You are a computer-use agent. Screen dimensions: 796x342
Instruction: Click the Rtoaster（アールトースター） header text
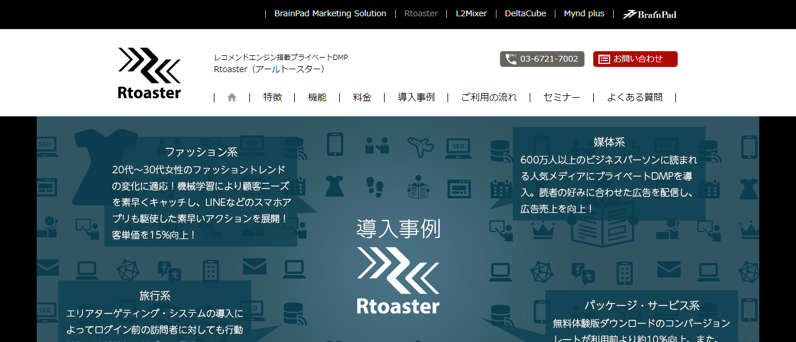tap(269, 69)
